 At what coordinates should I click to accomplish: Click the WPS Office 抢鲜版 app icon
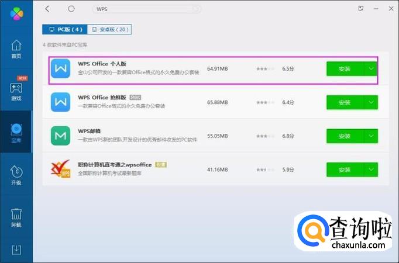pyautogui.click(x=60, y=102)
